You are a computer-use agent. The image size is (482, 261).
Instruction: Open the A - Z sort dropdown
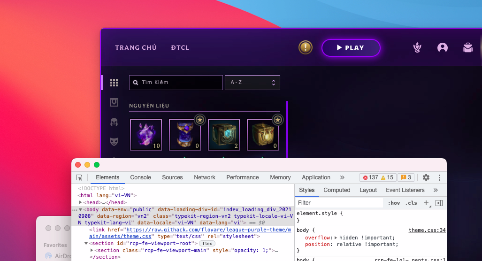coord(252,83)
